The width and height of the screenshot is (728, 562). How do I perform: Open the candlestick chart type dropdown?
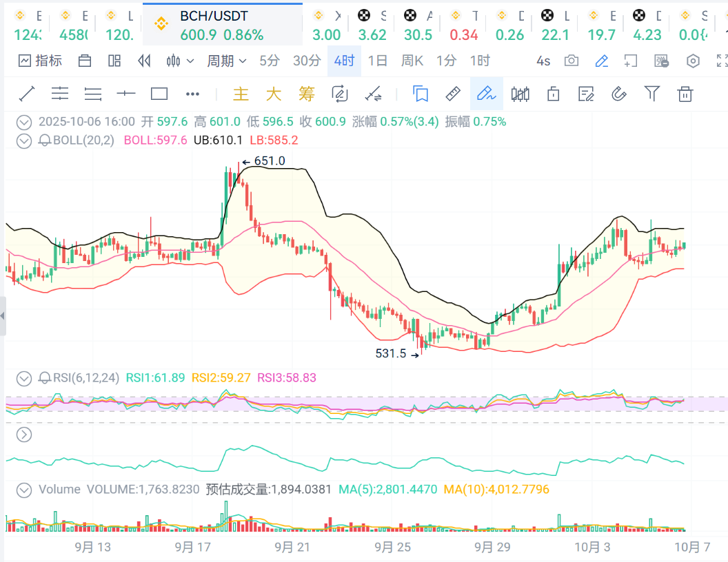(180, 61)
